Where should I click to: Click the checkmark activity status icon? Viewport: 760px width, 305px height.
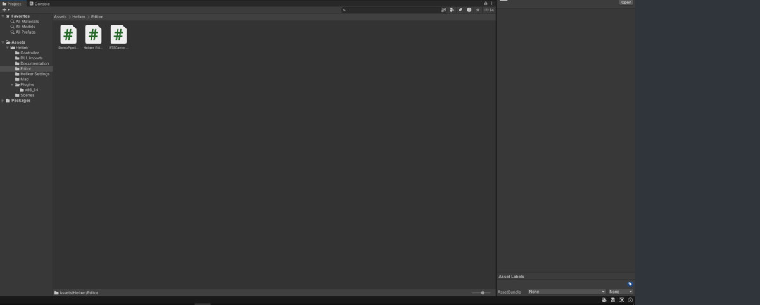(631, 300)
